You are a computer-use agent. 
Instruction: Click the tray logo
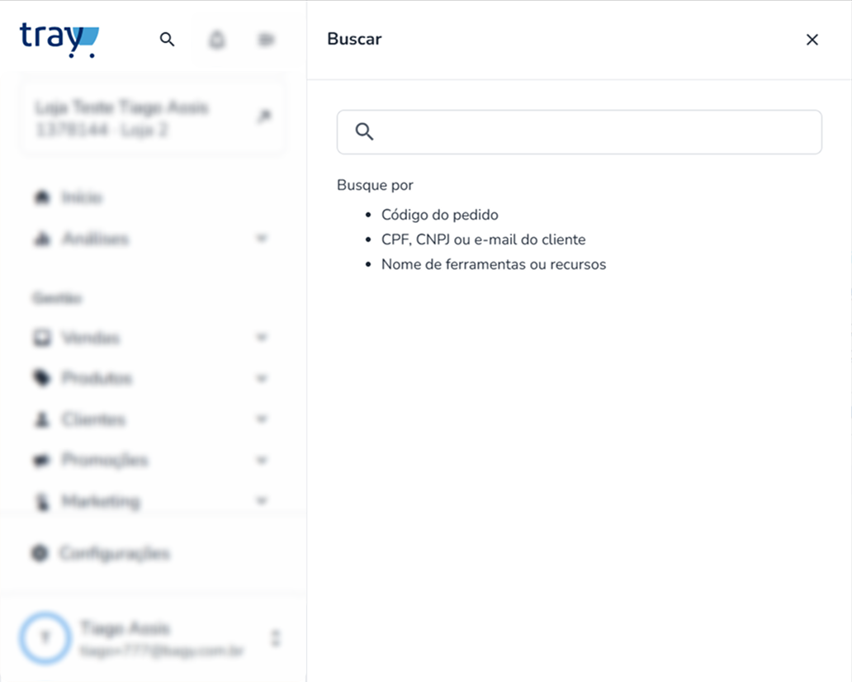click(59, 40)
